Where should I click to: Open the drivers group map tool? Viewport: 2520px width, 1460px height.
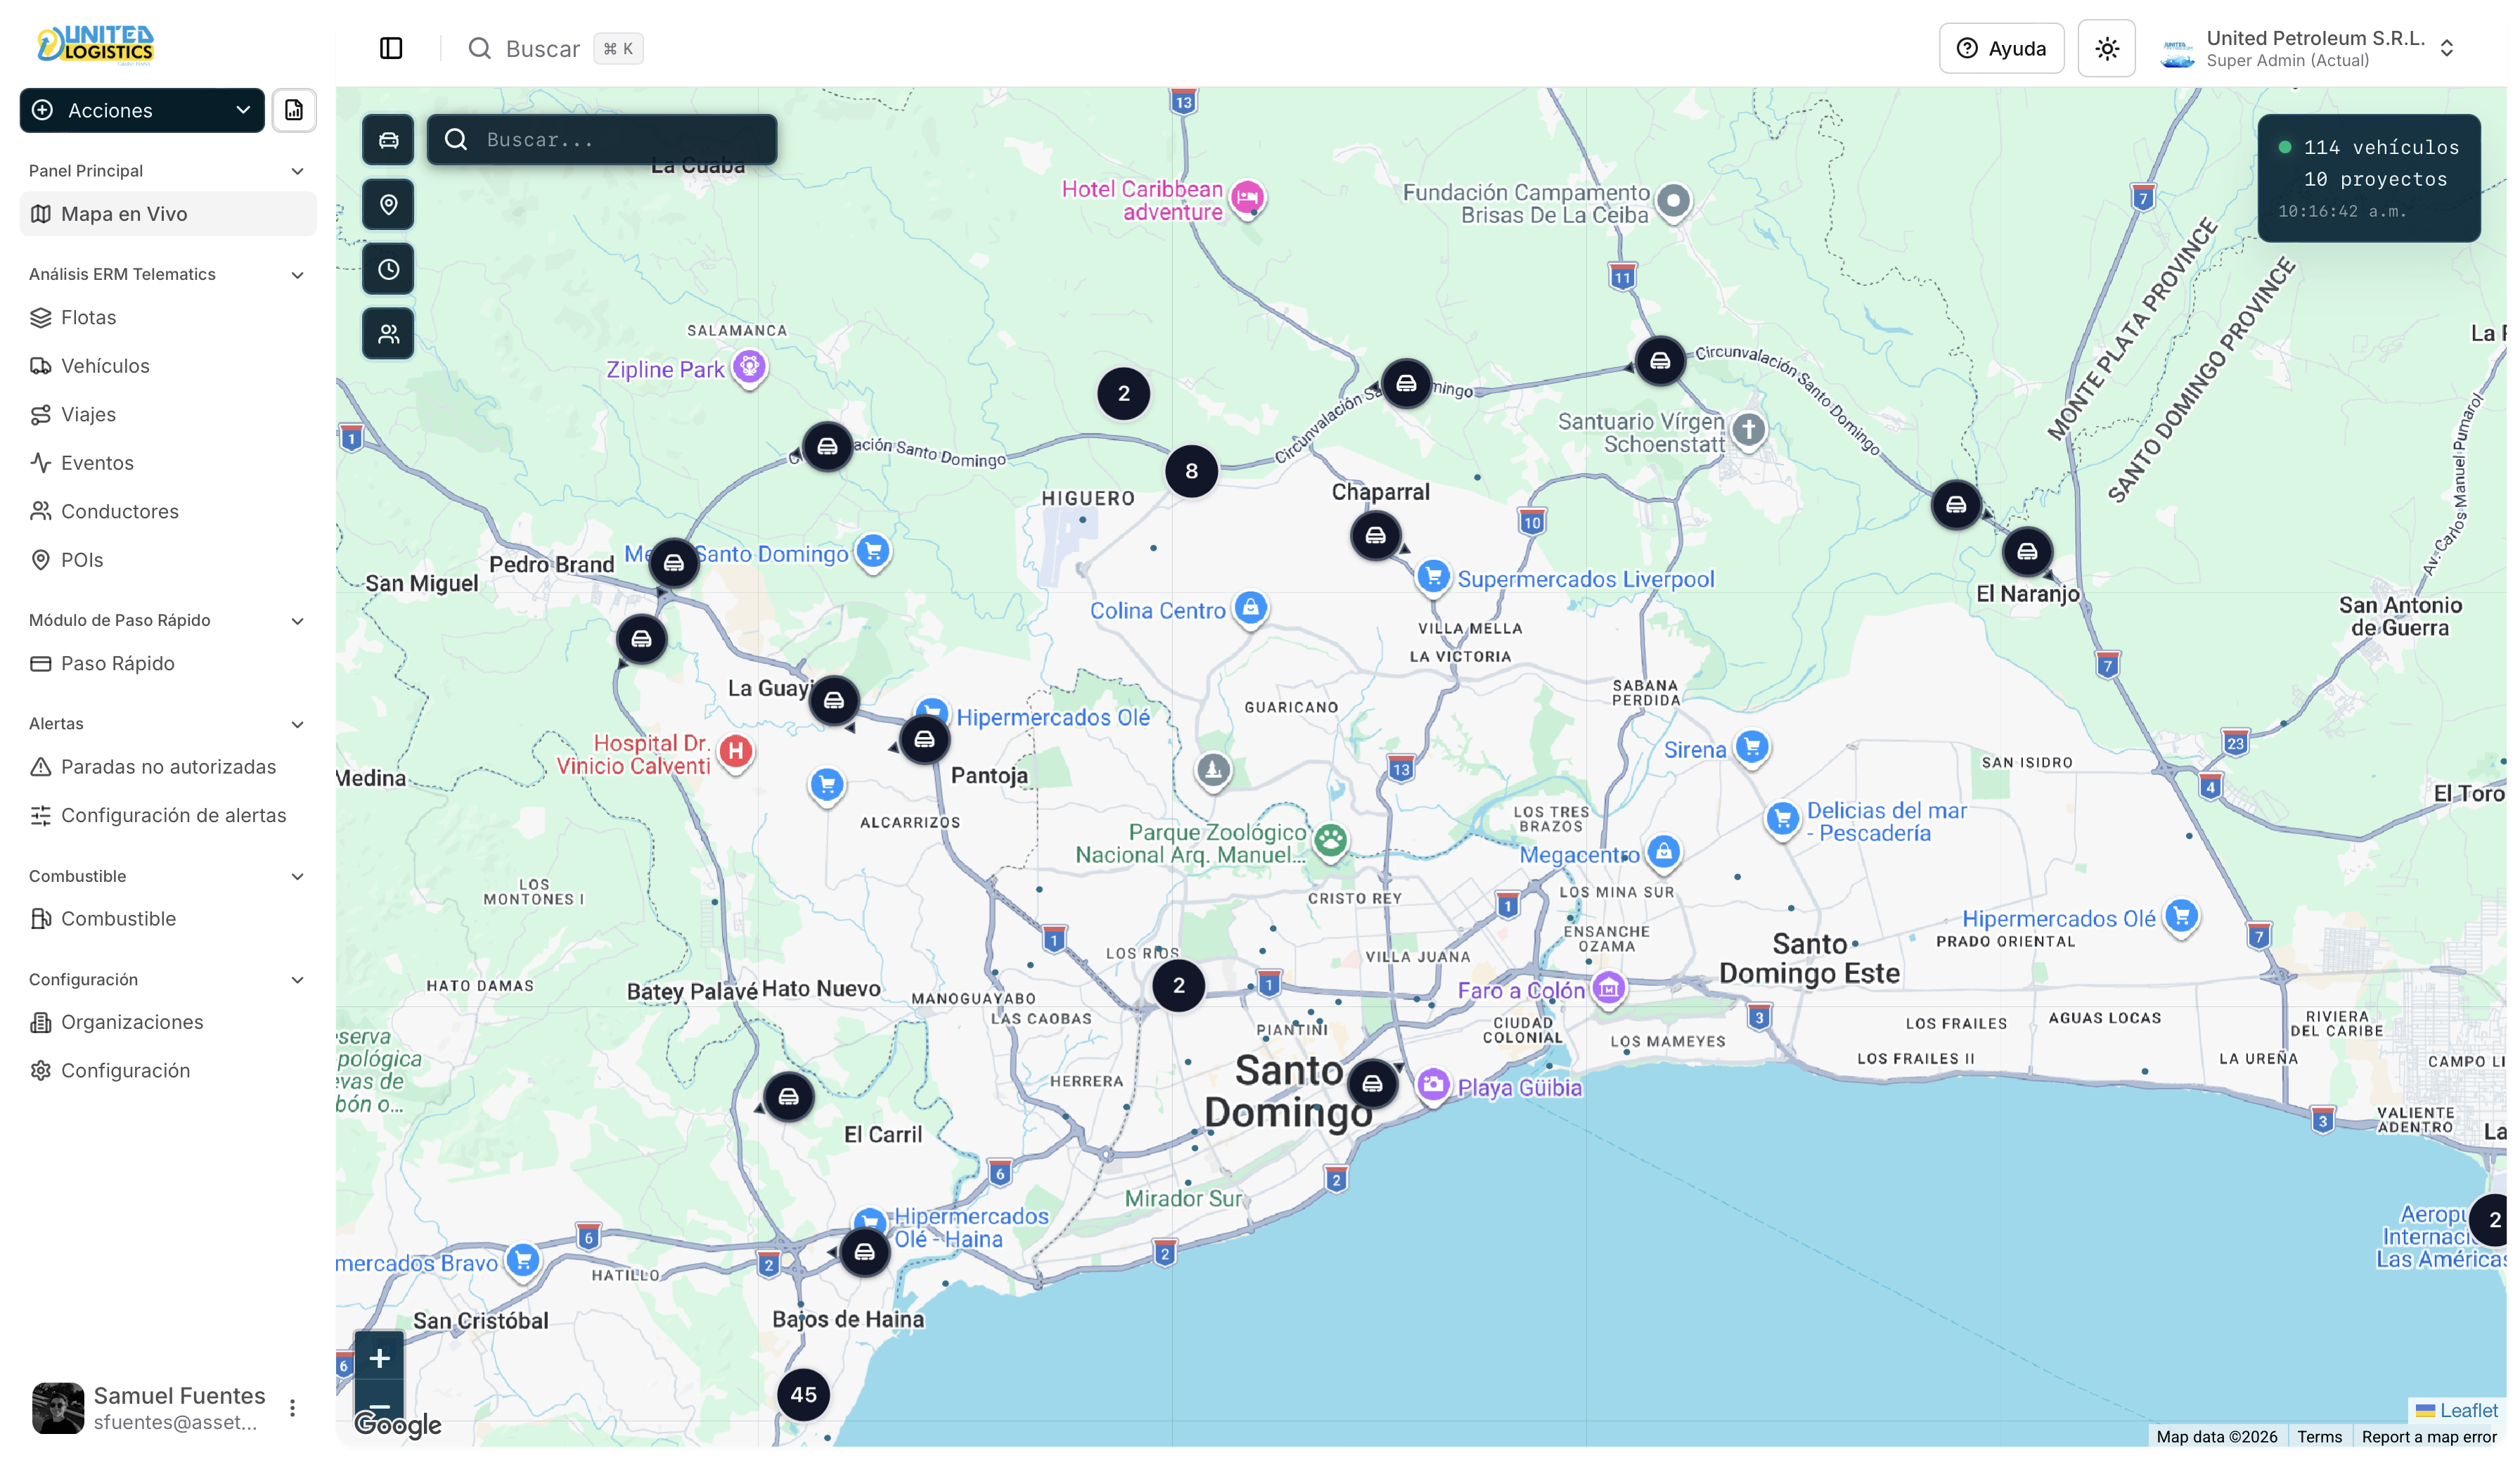[x=388, y=334]
